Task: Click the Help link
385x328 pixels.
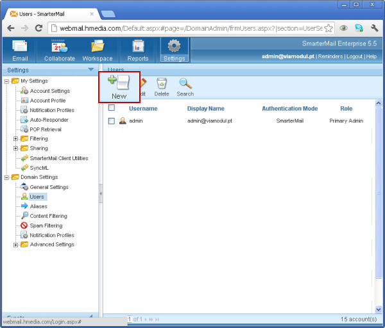Action: pos(372,56)
